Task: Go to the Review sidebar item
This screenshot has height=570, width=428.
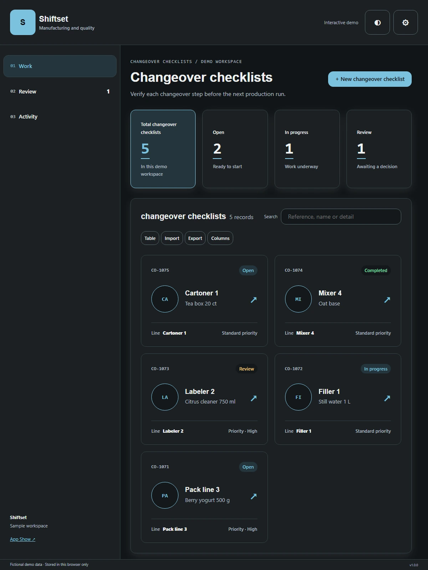Action: pos(60,92)
